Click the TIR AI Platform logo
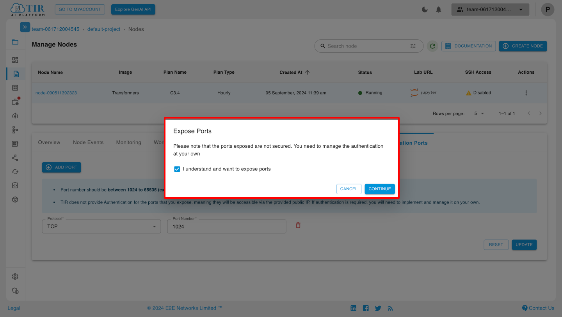 [27, 9]
